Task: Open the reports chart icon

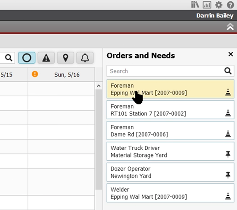Action: tap(207, 5)
